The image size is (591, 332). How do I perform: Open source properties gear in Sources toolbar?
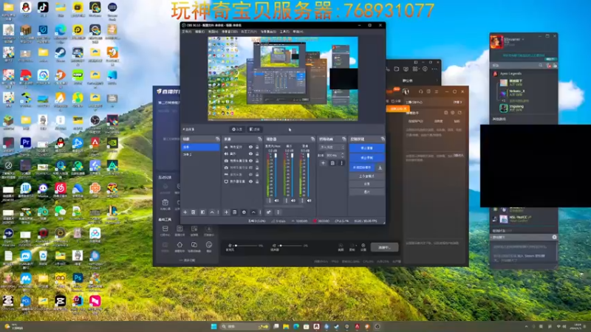tap(244, 212)
